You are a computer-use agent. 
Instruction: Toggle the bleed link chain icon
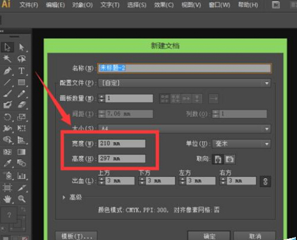click(x=265, y=181)
